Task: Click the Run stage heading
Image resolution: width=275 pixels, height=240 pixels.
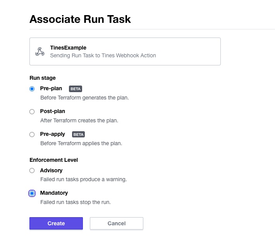Action: coord(43,78)
